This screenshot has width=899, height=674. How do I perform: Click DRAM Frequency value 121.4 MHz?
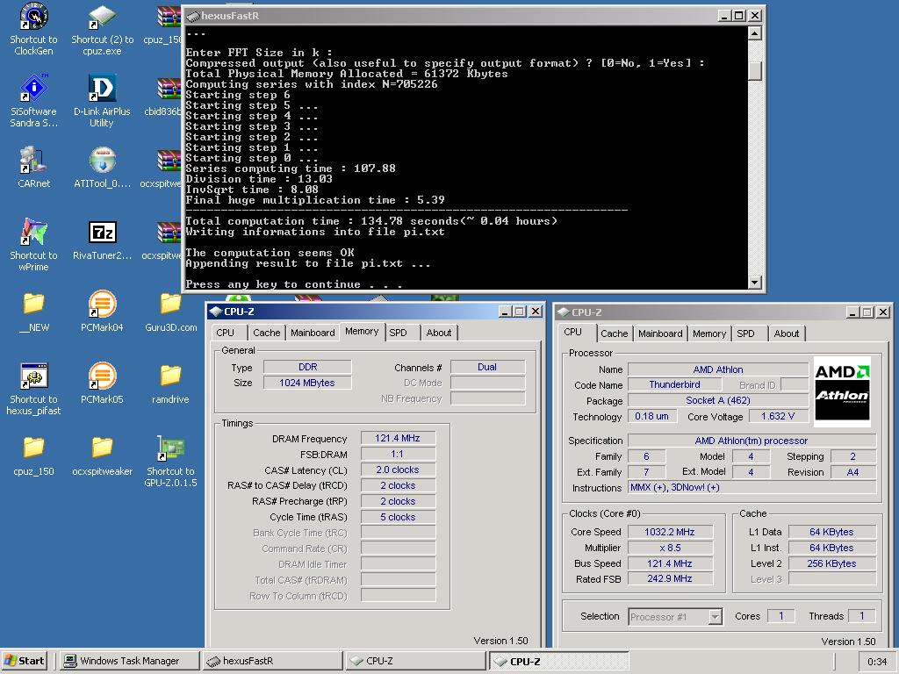[398, 439]
